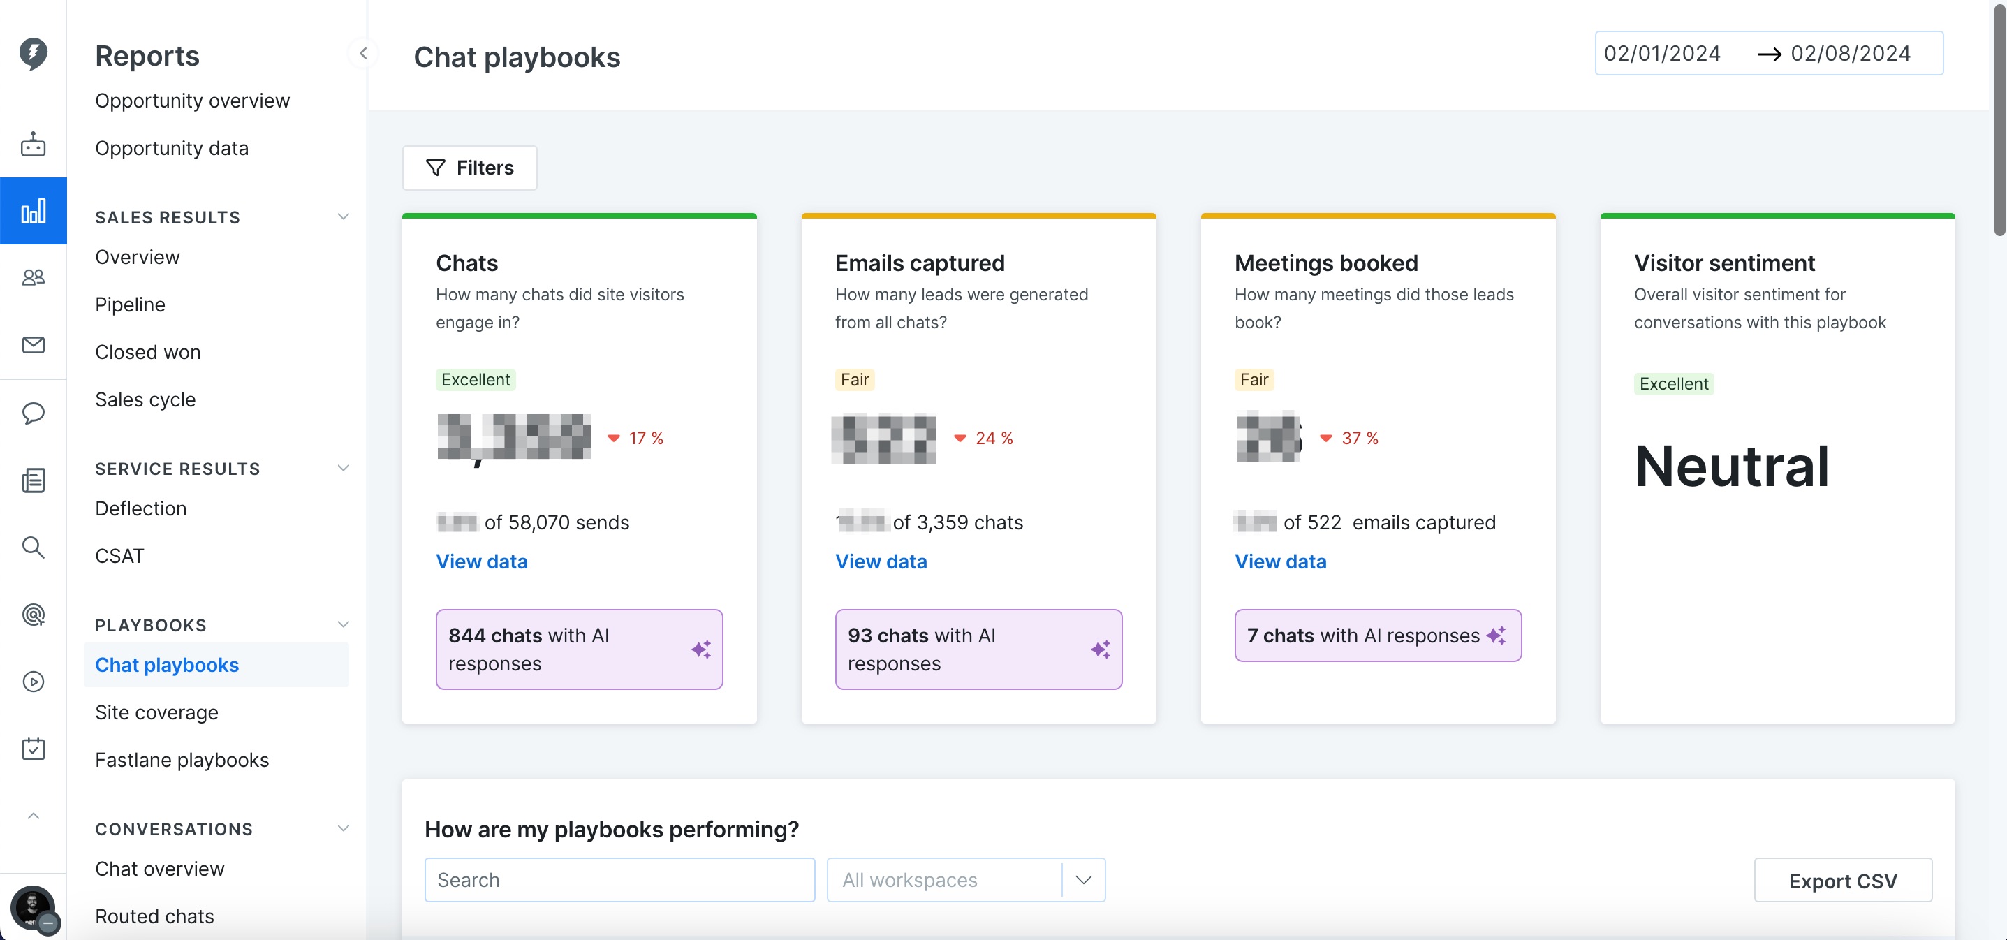Click the end date 02/08/2024
The image size is (2007, 940).
(1851, 53)
